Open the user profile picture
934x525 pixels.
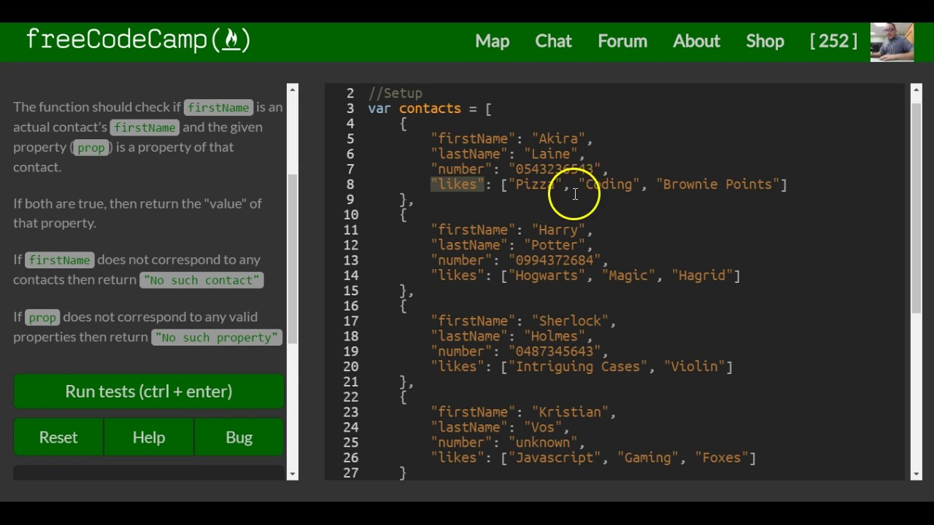(x=892, y=42)
